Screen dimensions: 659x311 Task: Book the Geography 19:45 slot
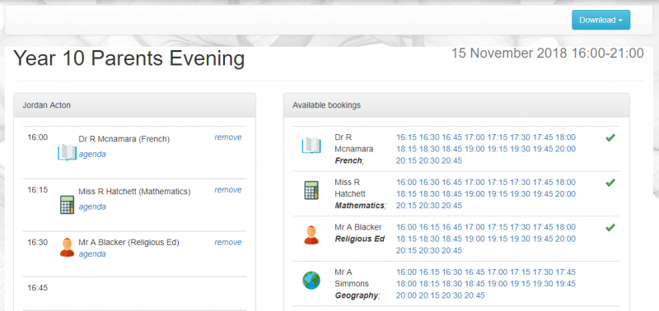point(566,284)
